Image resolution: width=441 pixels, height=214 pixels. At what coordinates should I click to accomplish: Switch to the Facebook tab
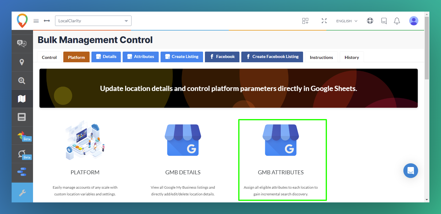[222, 57]
